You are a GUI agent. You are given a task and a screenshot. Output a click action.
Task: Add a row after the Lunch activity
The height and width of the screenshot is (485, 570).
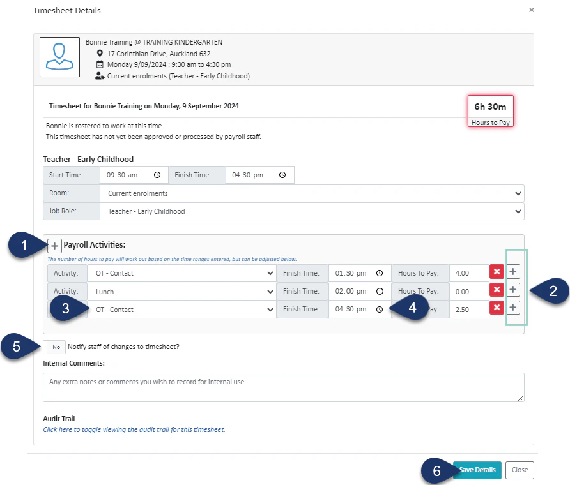coord(513,290)
